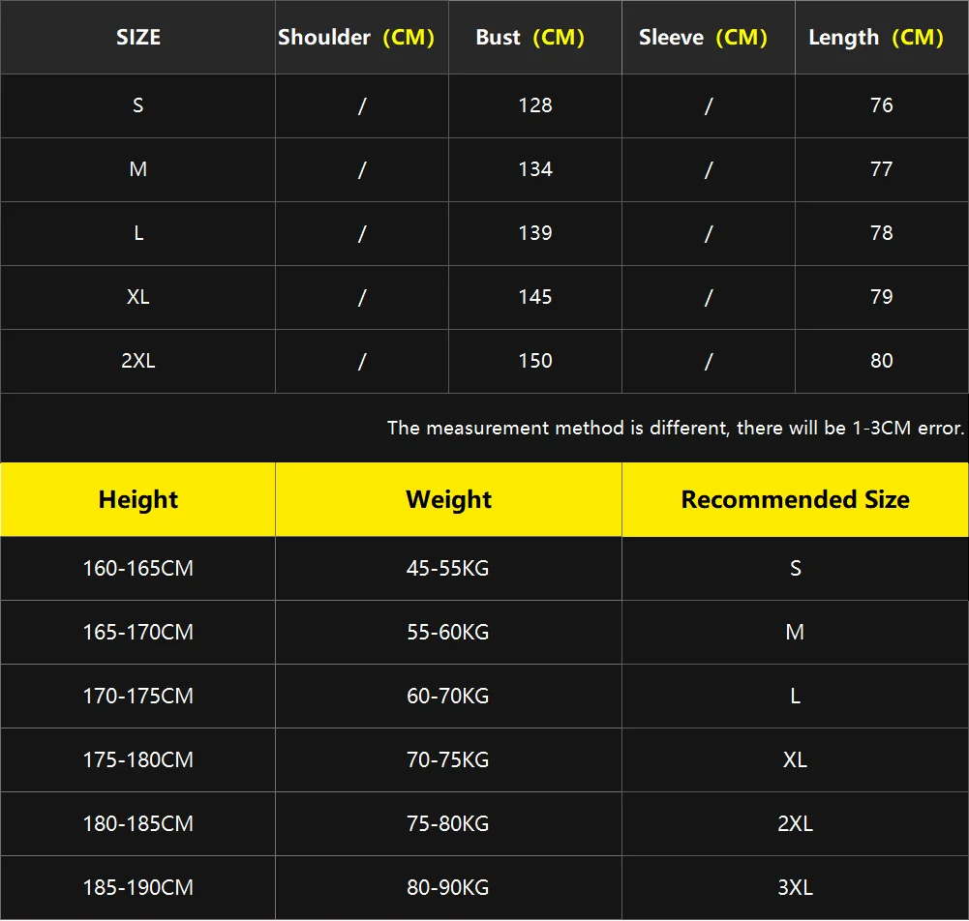Click the Bust (CM) column header
The height and width of the screenshot is (921, 969).
[534, 38]
